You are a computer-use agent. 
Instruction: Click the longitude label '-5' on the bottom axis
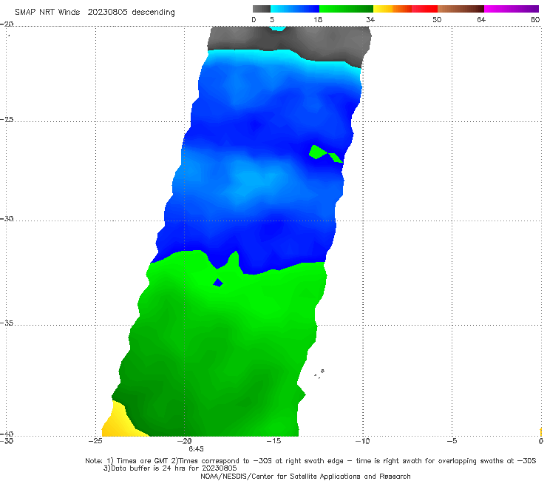(x=452, y=441)
